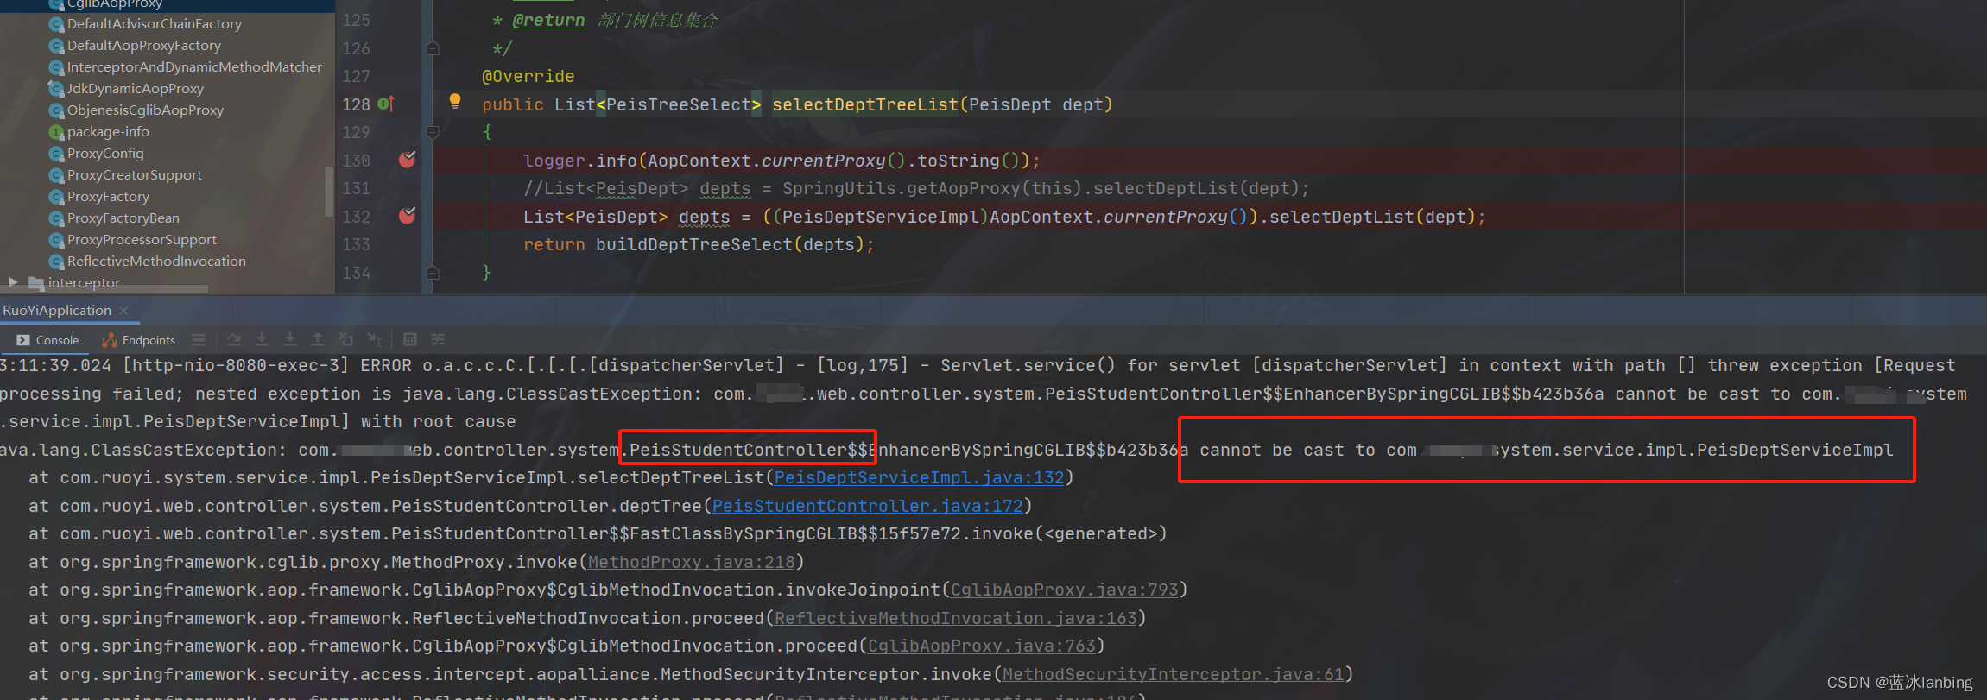Select ReflectiveMethodInvocation in the project tree

pos(156,262)
